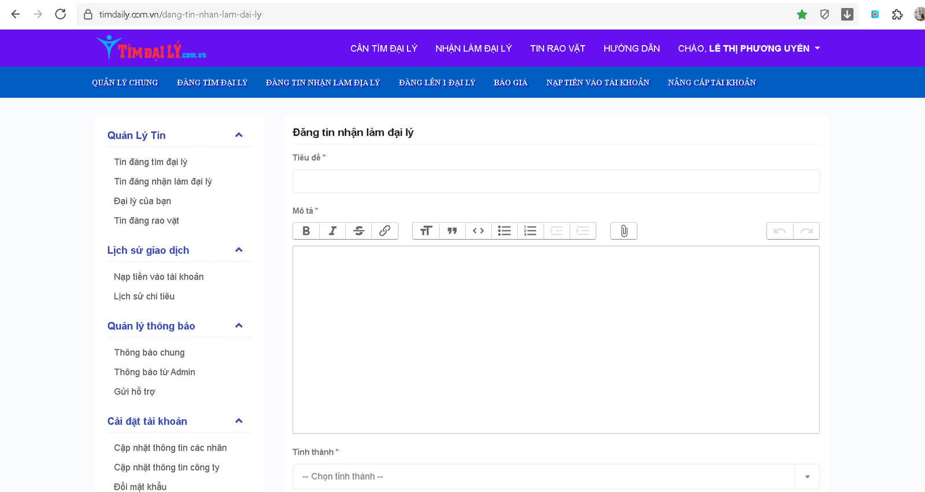Collapse the Lịch sử giao dịch section

(239, 250)
